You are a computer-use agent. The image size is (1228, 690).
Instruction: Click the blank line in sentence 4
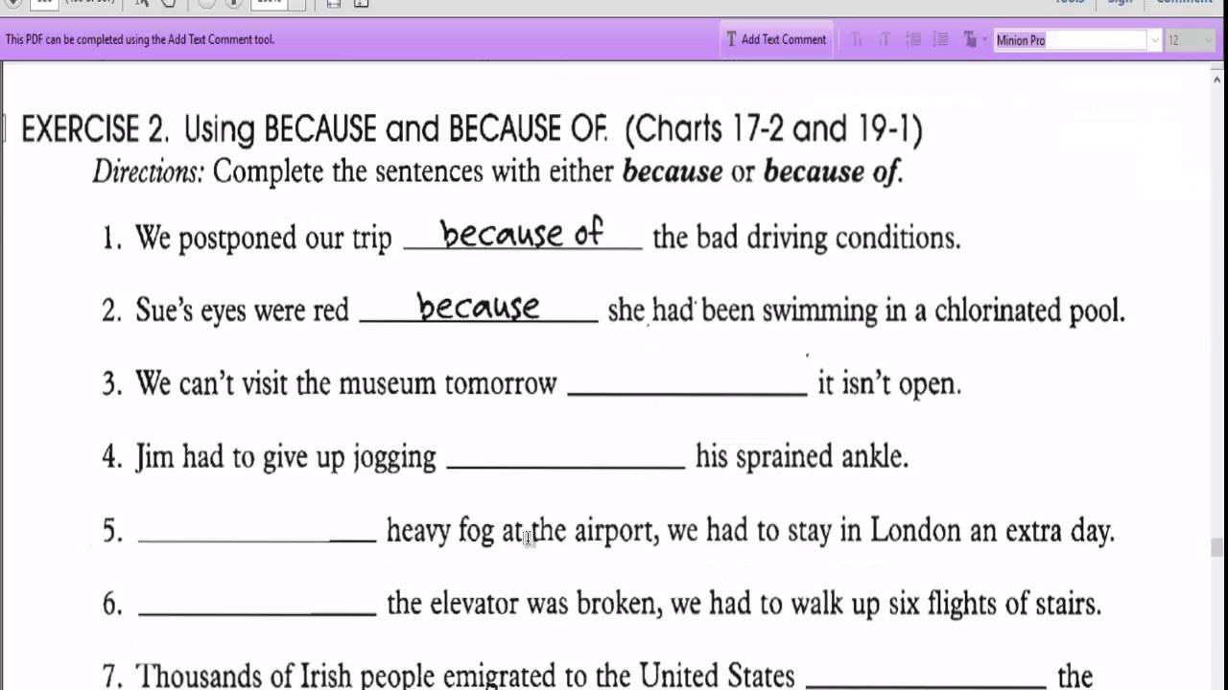point(566,458)
